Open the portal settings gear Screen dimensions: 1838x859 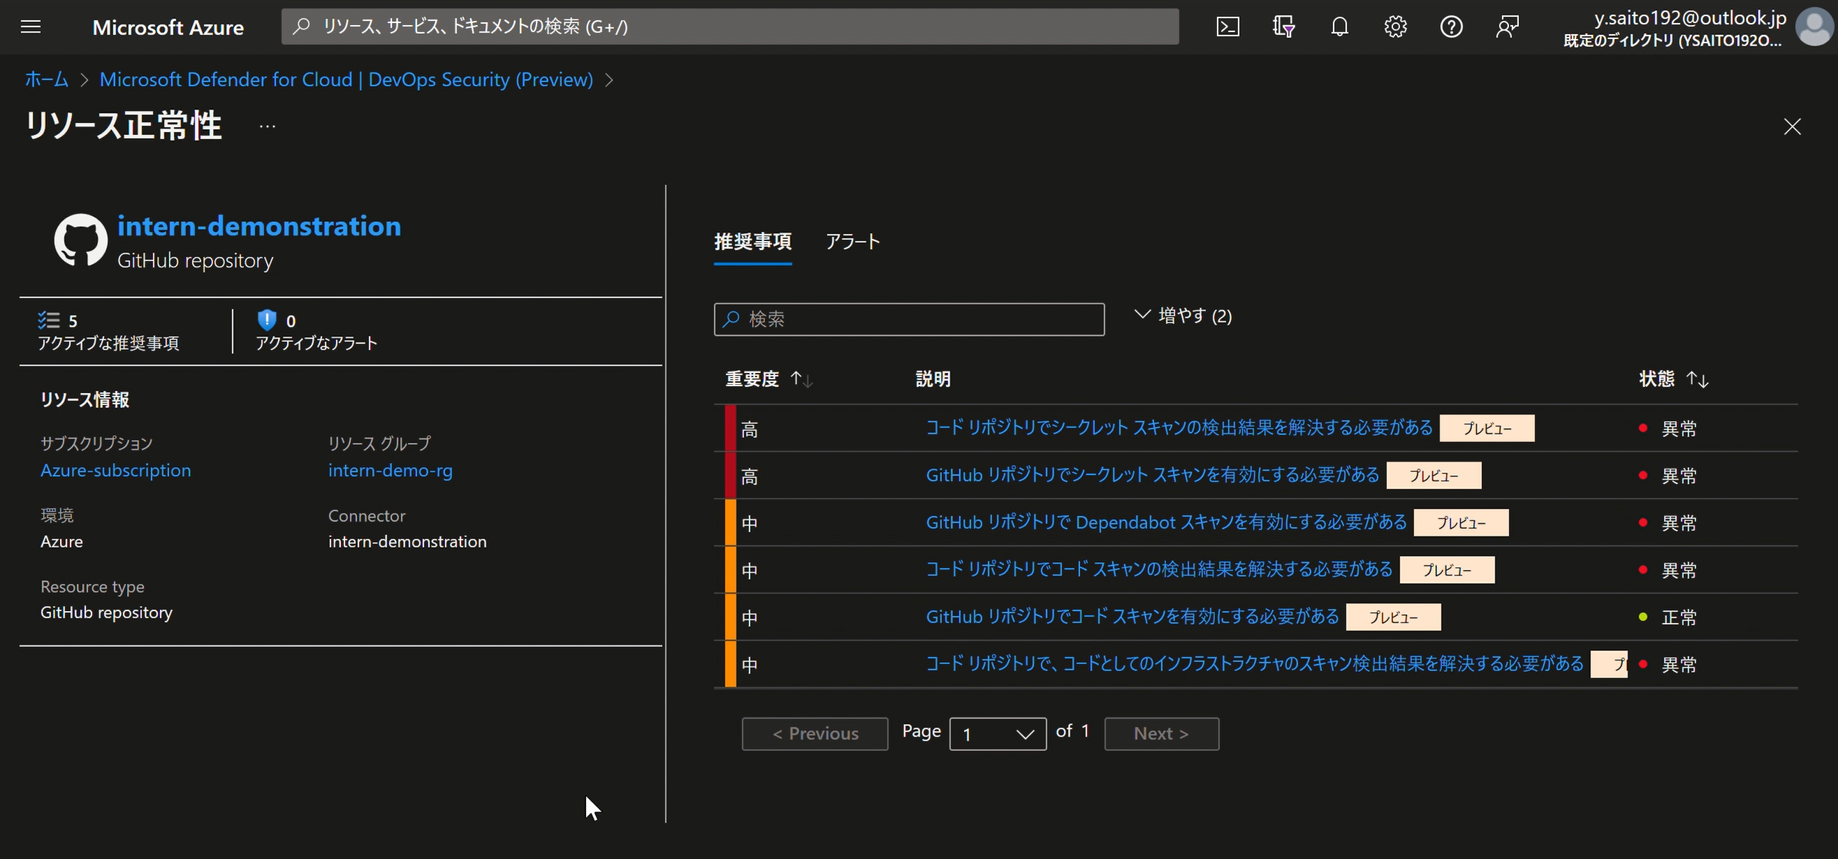pyautogui.click(x=1395, y=27)
